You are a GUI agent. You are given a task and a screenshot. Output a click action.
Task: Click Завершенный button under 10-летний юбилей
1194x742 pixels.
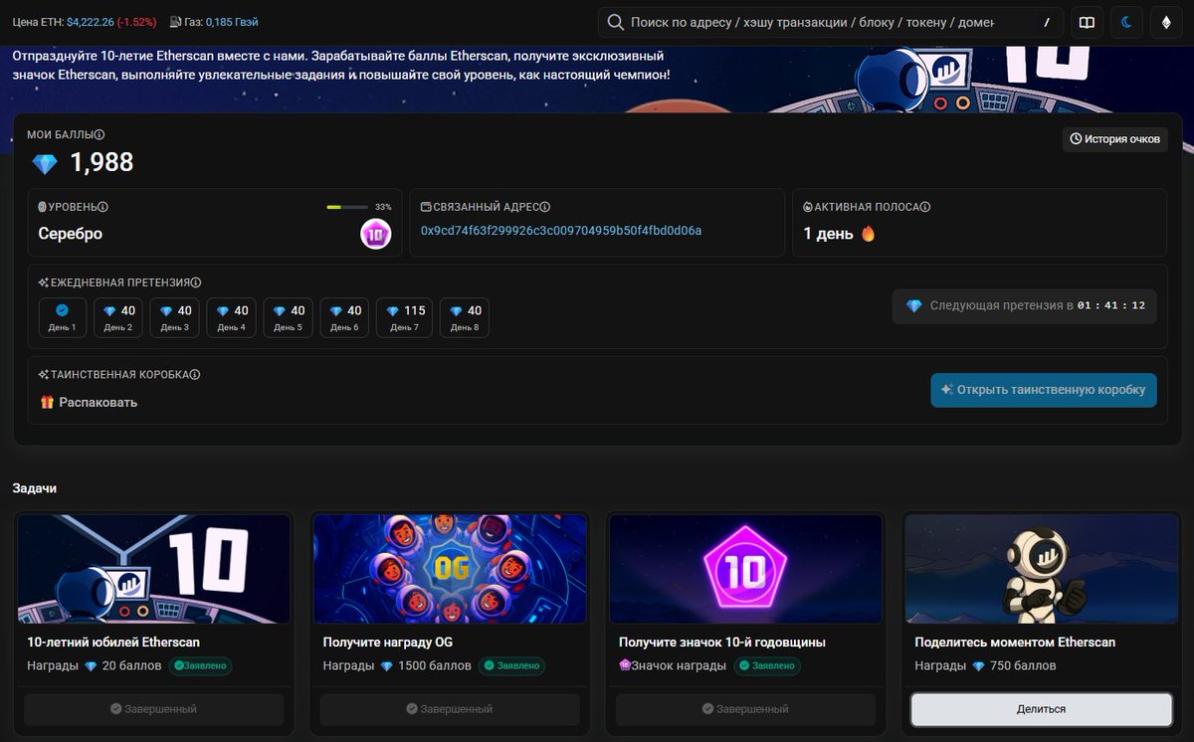tap(154, 709)
